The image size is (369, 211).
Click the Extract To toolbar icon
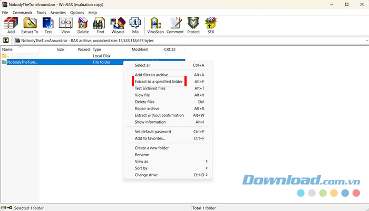[x=30, y=25]
